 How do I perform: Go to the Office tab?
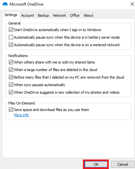(x=75, y=15)
